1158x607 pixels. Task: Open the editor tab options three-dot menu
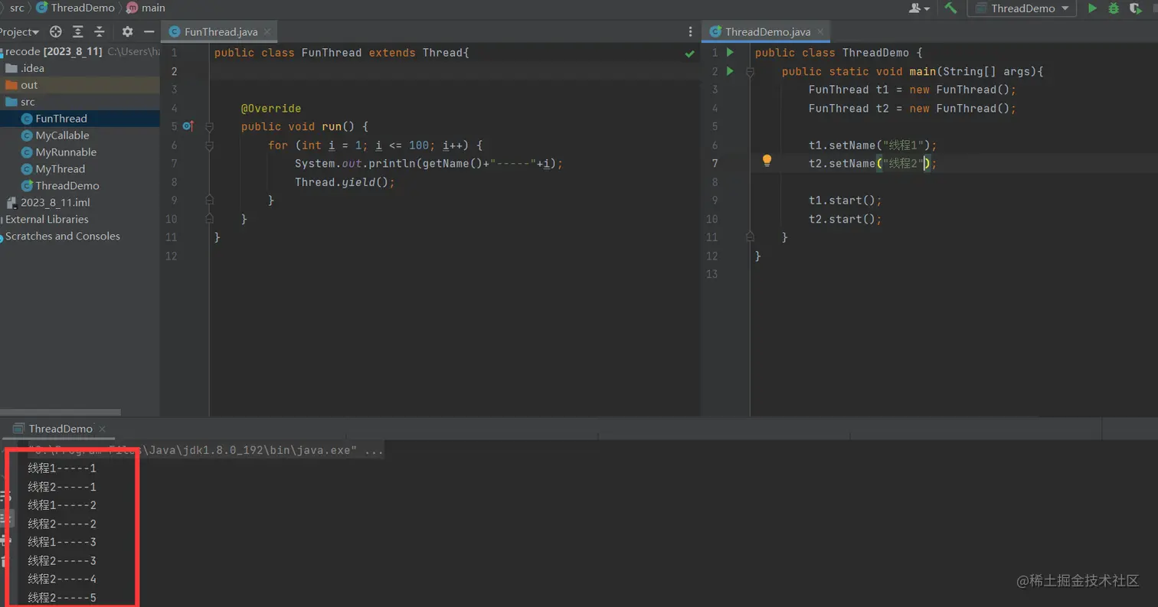click(x=691, y=32)
